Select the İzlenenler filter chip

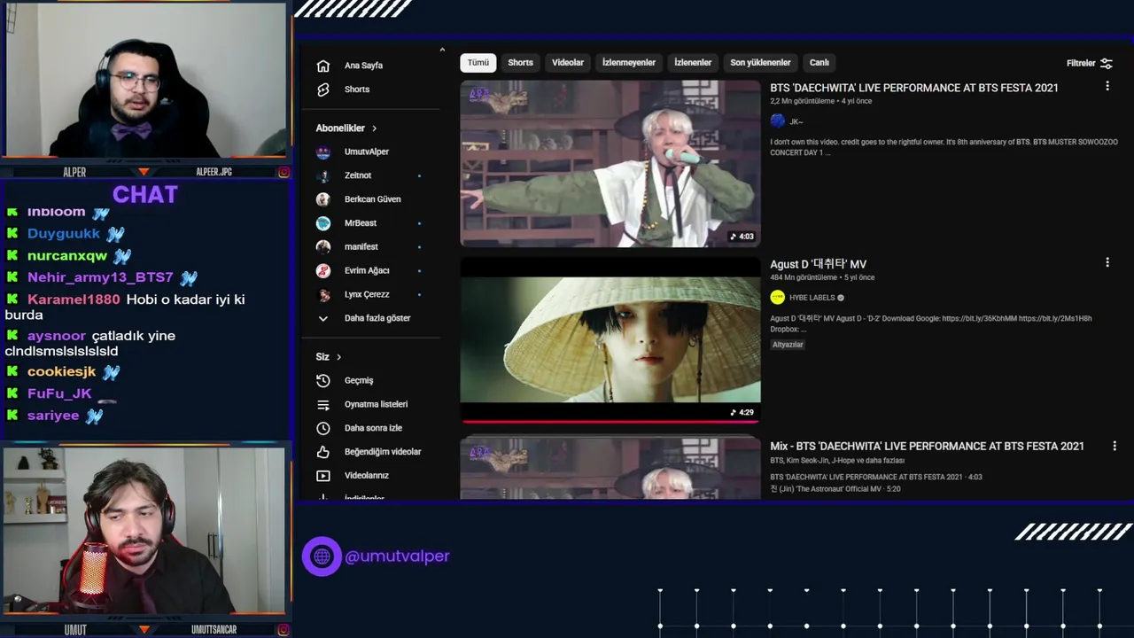[x=693, y=63]
